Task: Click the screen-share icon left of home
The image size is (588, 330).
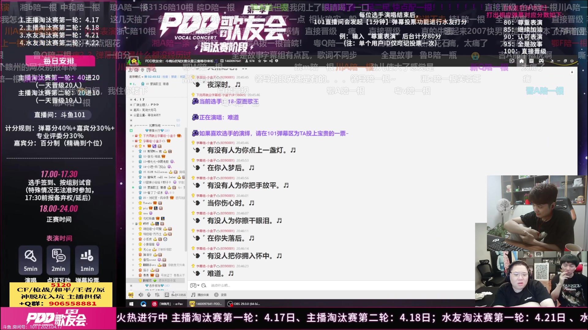Action: (512, 61)
